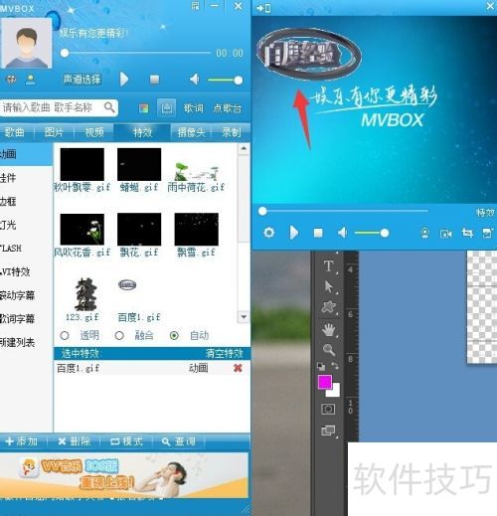Select AVI特效 category in sidebar

[26, 272]
